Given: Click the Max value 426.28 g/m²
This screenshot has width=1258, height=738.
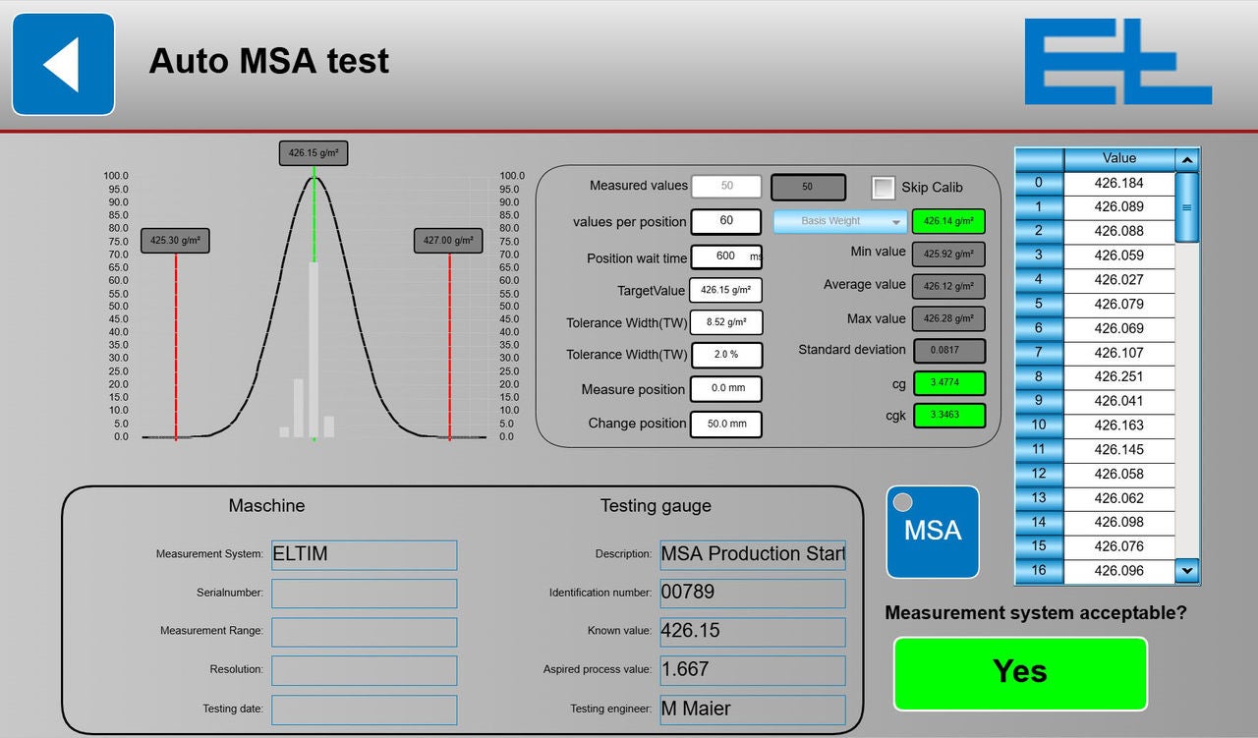Looking at the screenshot, I should (948, 318).
